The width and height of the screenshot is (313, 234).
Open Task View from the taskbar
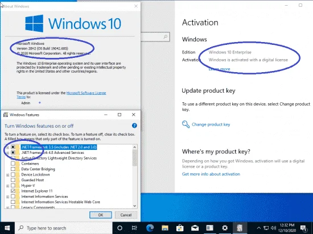(134, 228)
